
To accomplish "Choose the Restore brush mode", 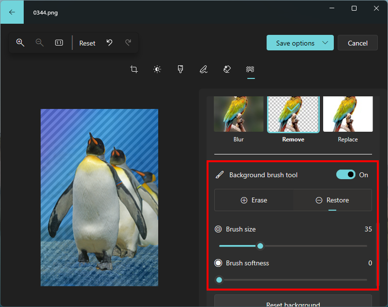I will [x=332, y=200].
